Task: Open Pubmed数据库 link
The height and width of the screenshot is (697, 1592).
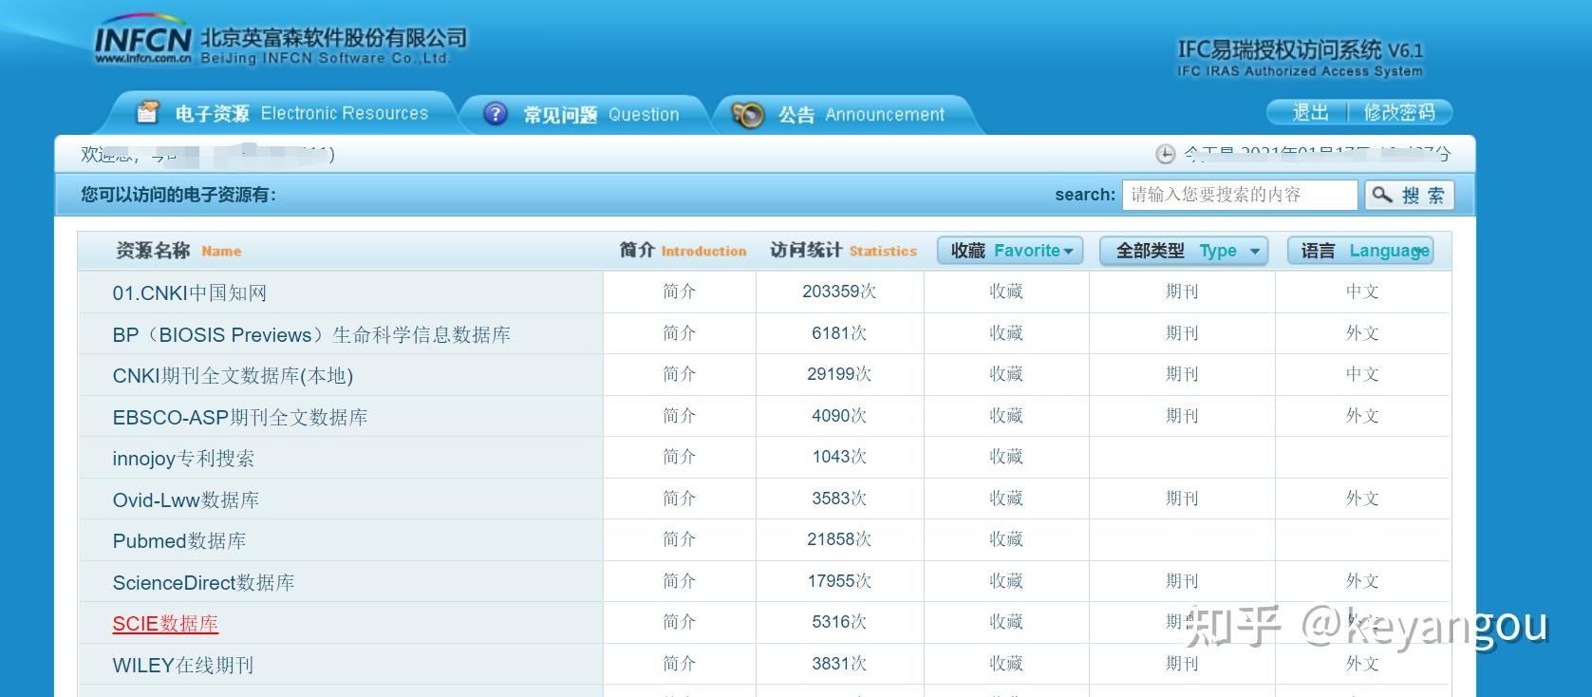Action: coord(179,541)
